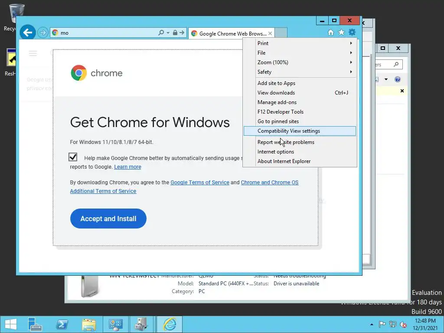
Task: Click the search magnifier in background window
Action: (396, 65)
